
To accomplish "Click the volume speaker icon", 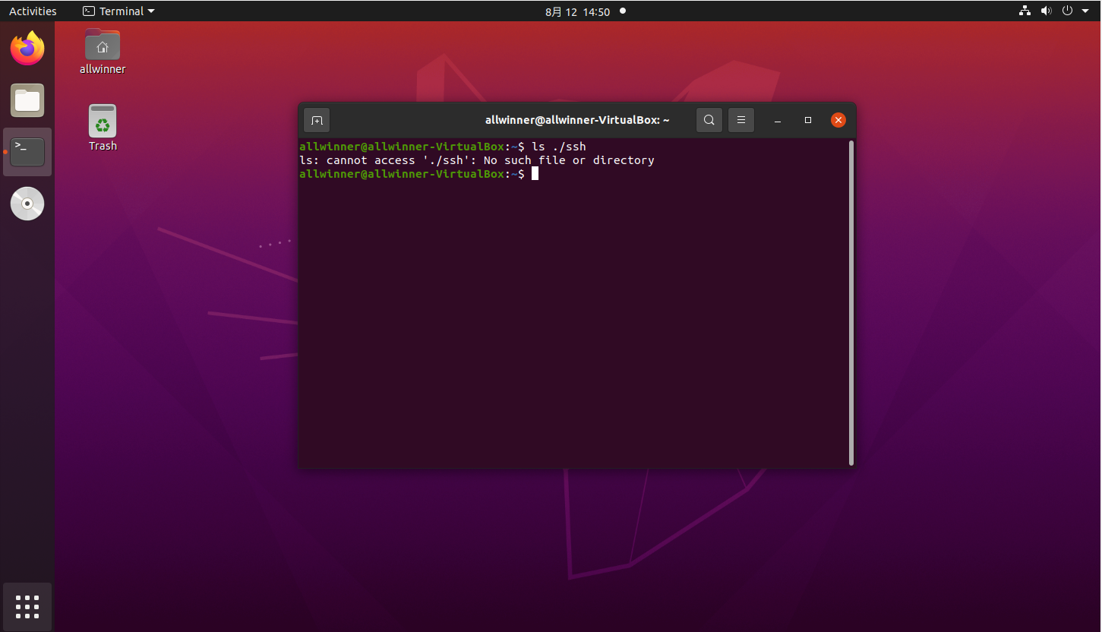I will pos(1046,11).
